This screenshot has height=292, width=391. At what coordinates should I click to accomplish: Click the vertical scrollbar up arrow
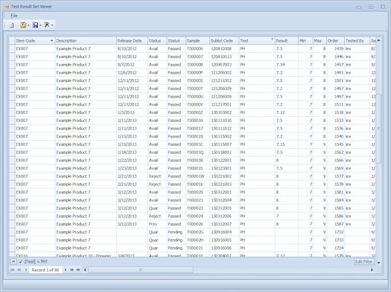tap(379, 40)
